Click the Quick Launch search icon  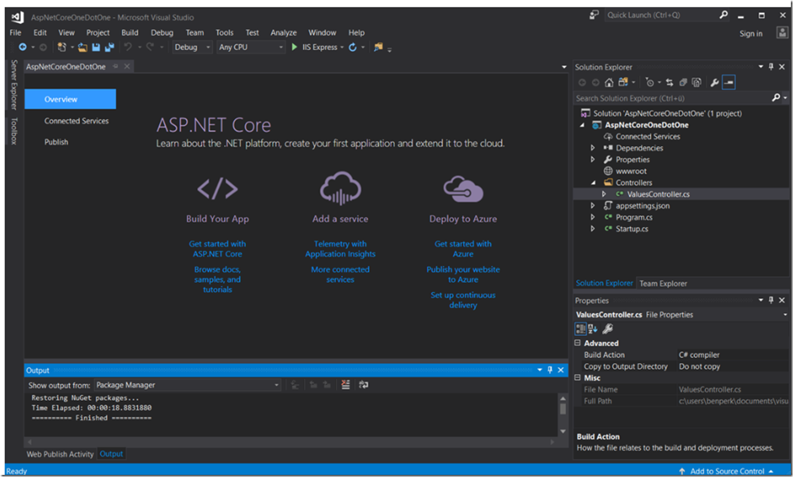click(x=724, y=15)
